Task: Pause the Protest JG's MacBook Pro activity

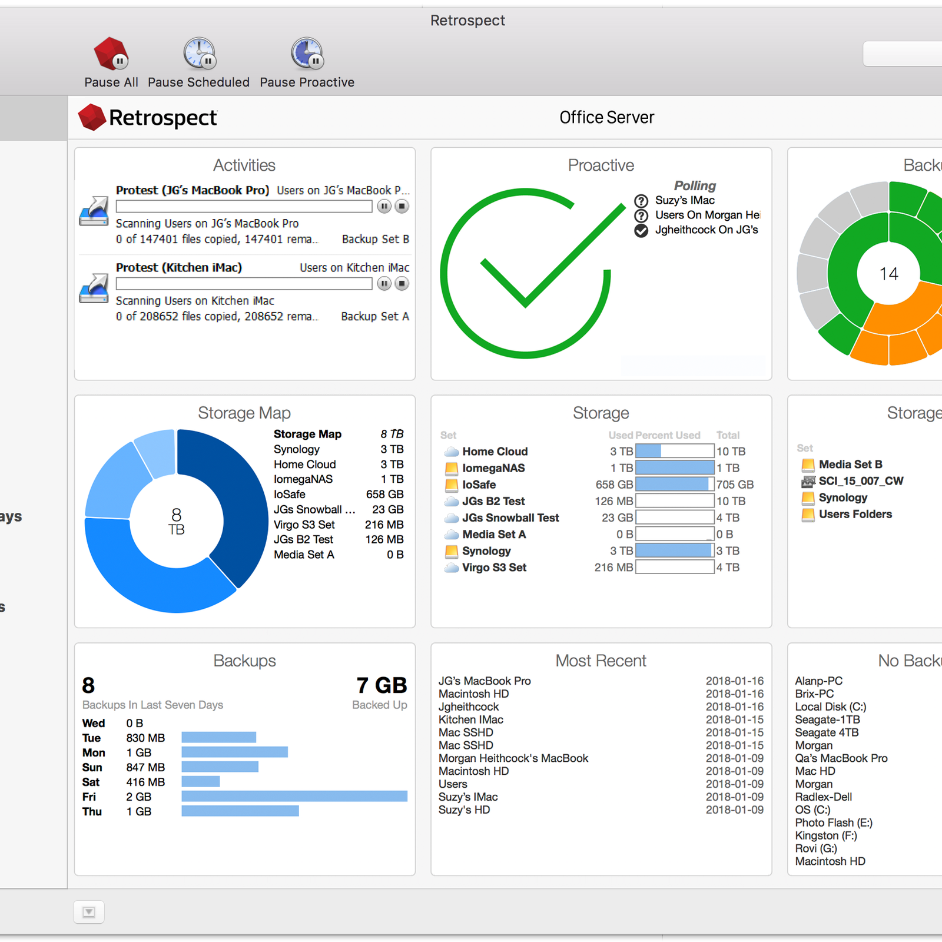Action: pos(384,206)
